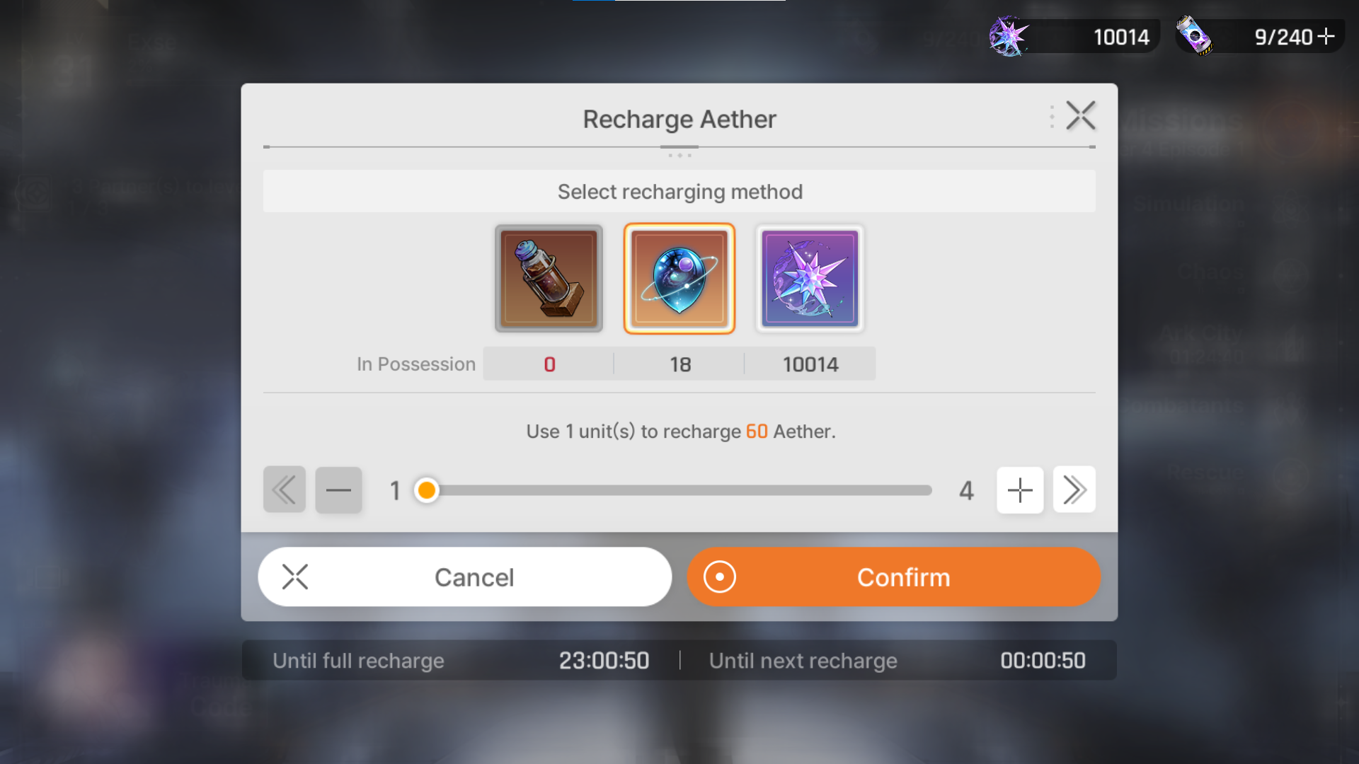Select the brown potion bottle recharge item

coord(549,279)
